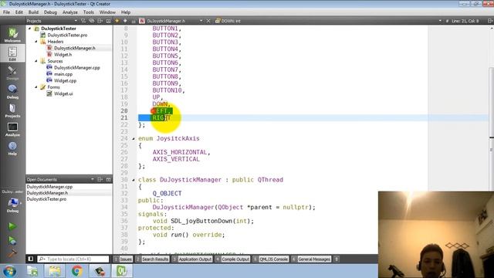Image resolution: width=494 pixels, height=278 pixels.
Task: Split the editor view
Action: pos(490,21)
